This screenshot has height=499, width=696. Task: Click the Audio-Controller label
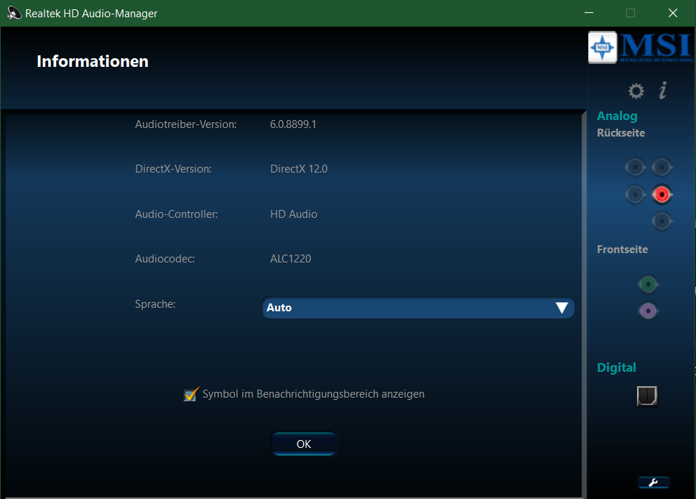coord(177,214)
